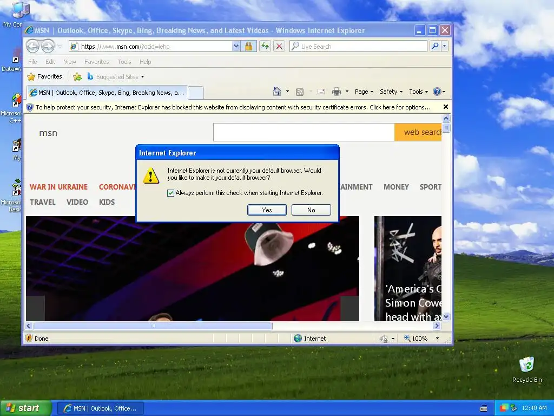The width and height of the screenshot is (554, 416).
Task: Open the MONEY section link
Action: (x=396, y=187)
